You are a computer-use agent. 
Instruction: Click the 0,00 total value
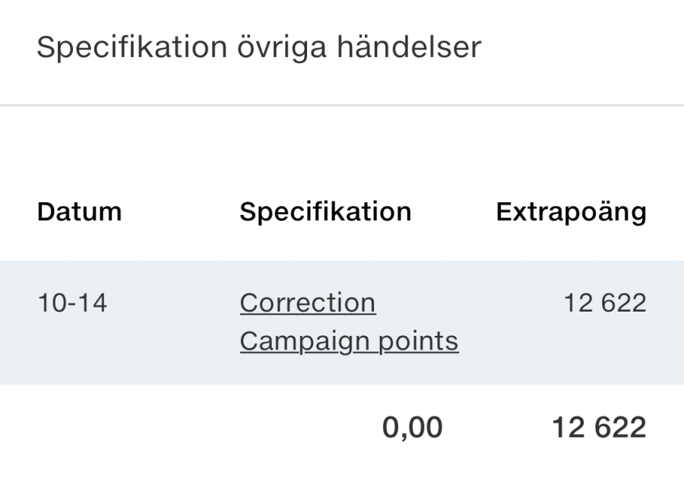click(412, 428)
